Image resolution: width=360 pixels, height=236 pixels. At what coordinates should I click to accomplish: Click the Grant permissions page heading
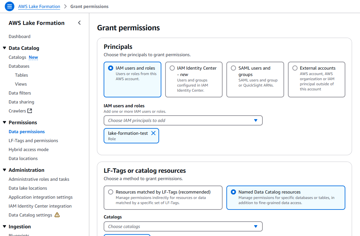pyautogui.click(x=128, y=28)
